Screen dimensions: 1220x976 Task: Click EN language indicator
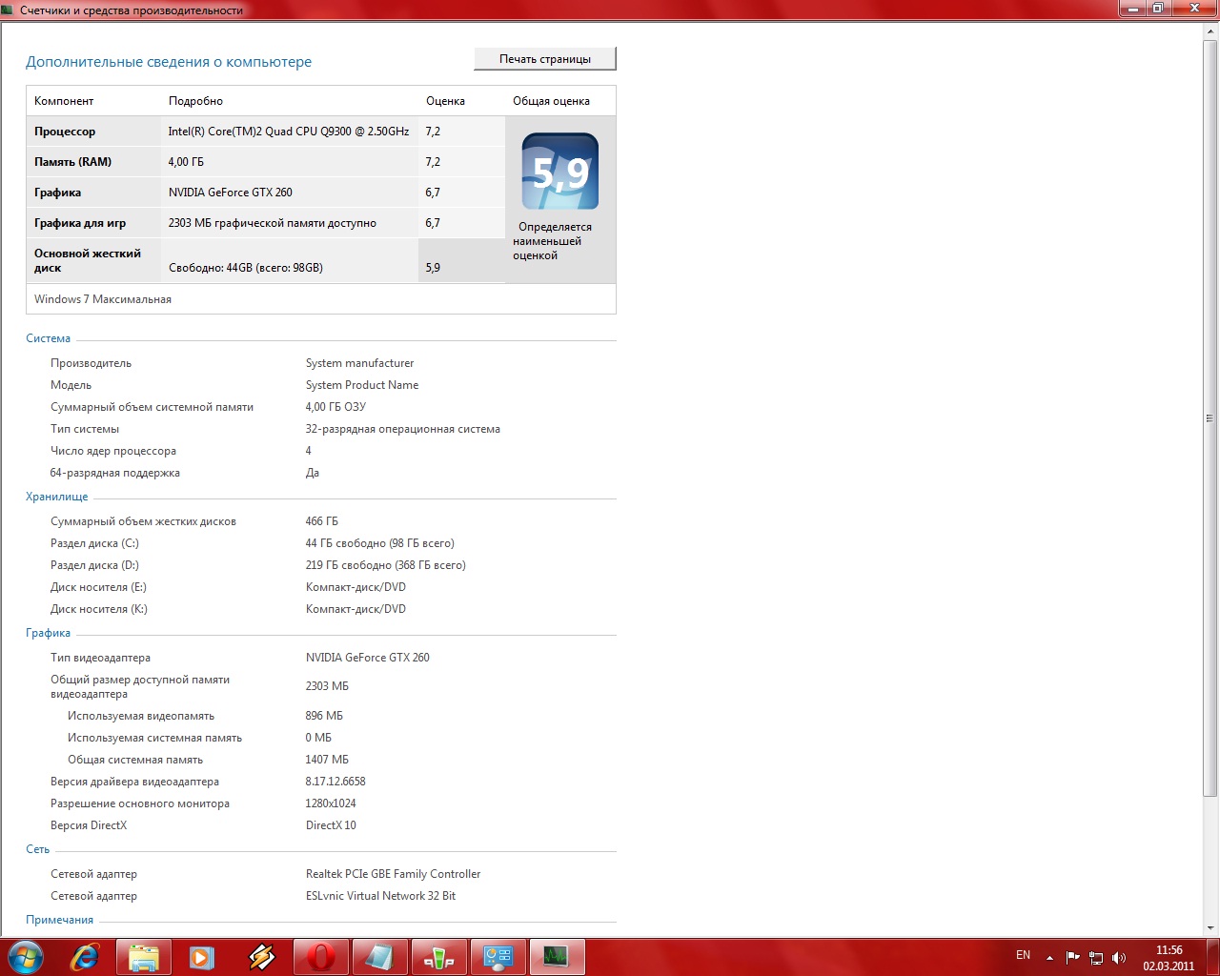point(1023,955)
